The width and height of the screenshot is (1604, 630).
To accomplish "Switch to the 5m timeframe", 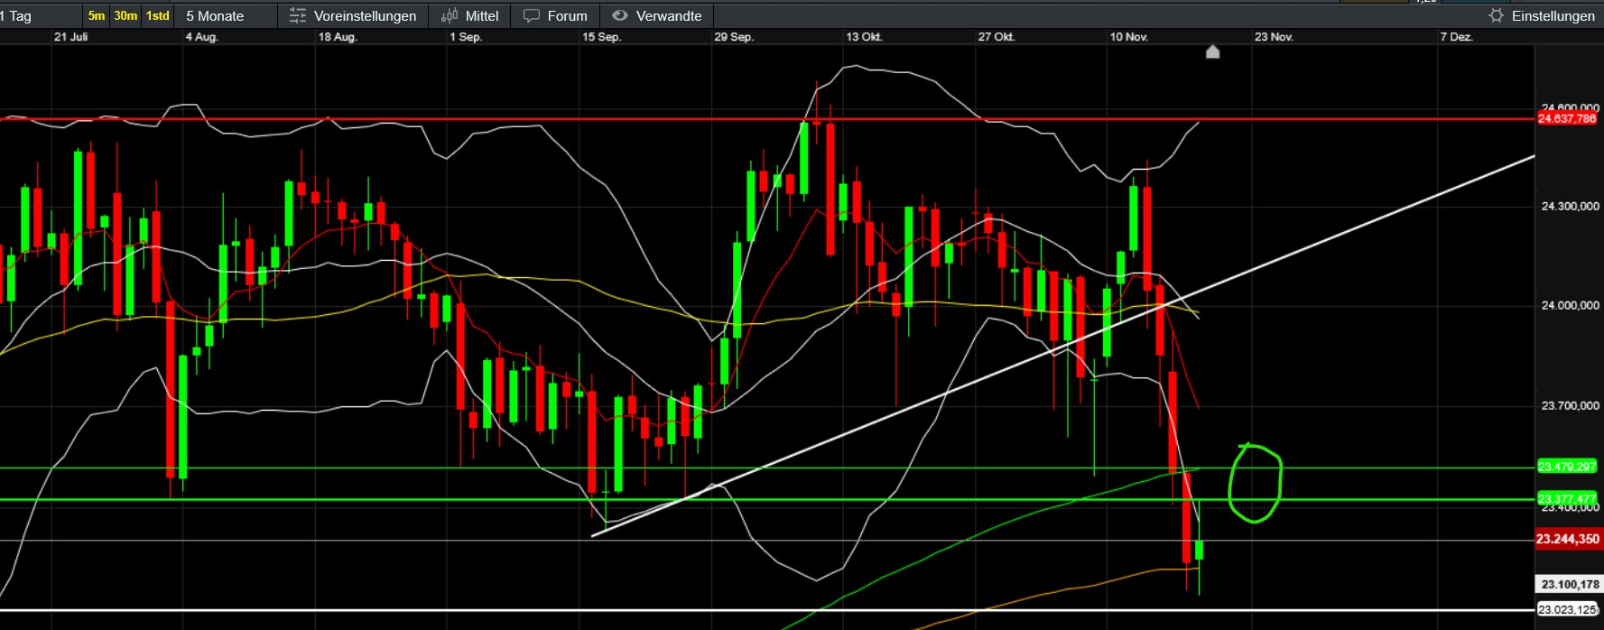I will click(96, 16).
